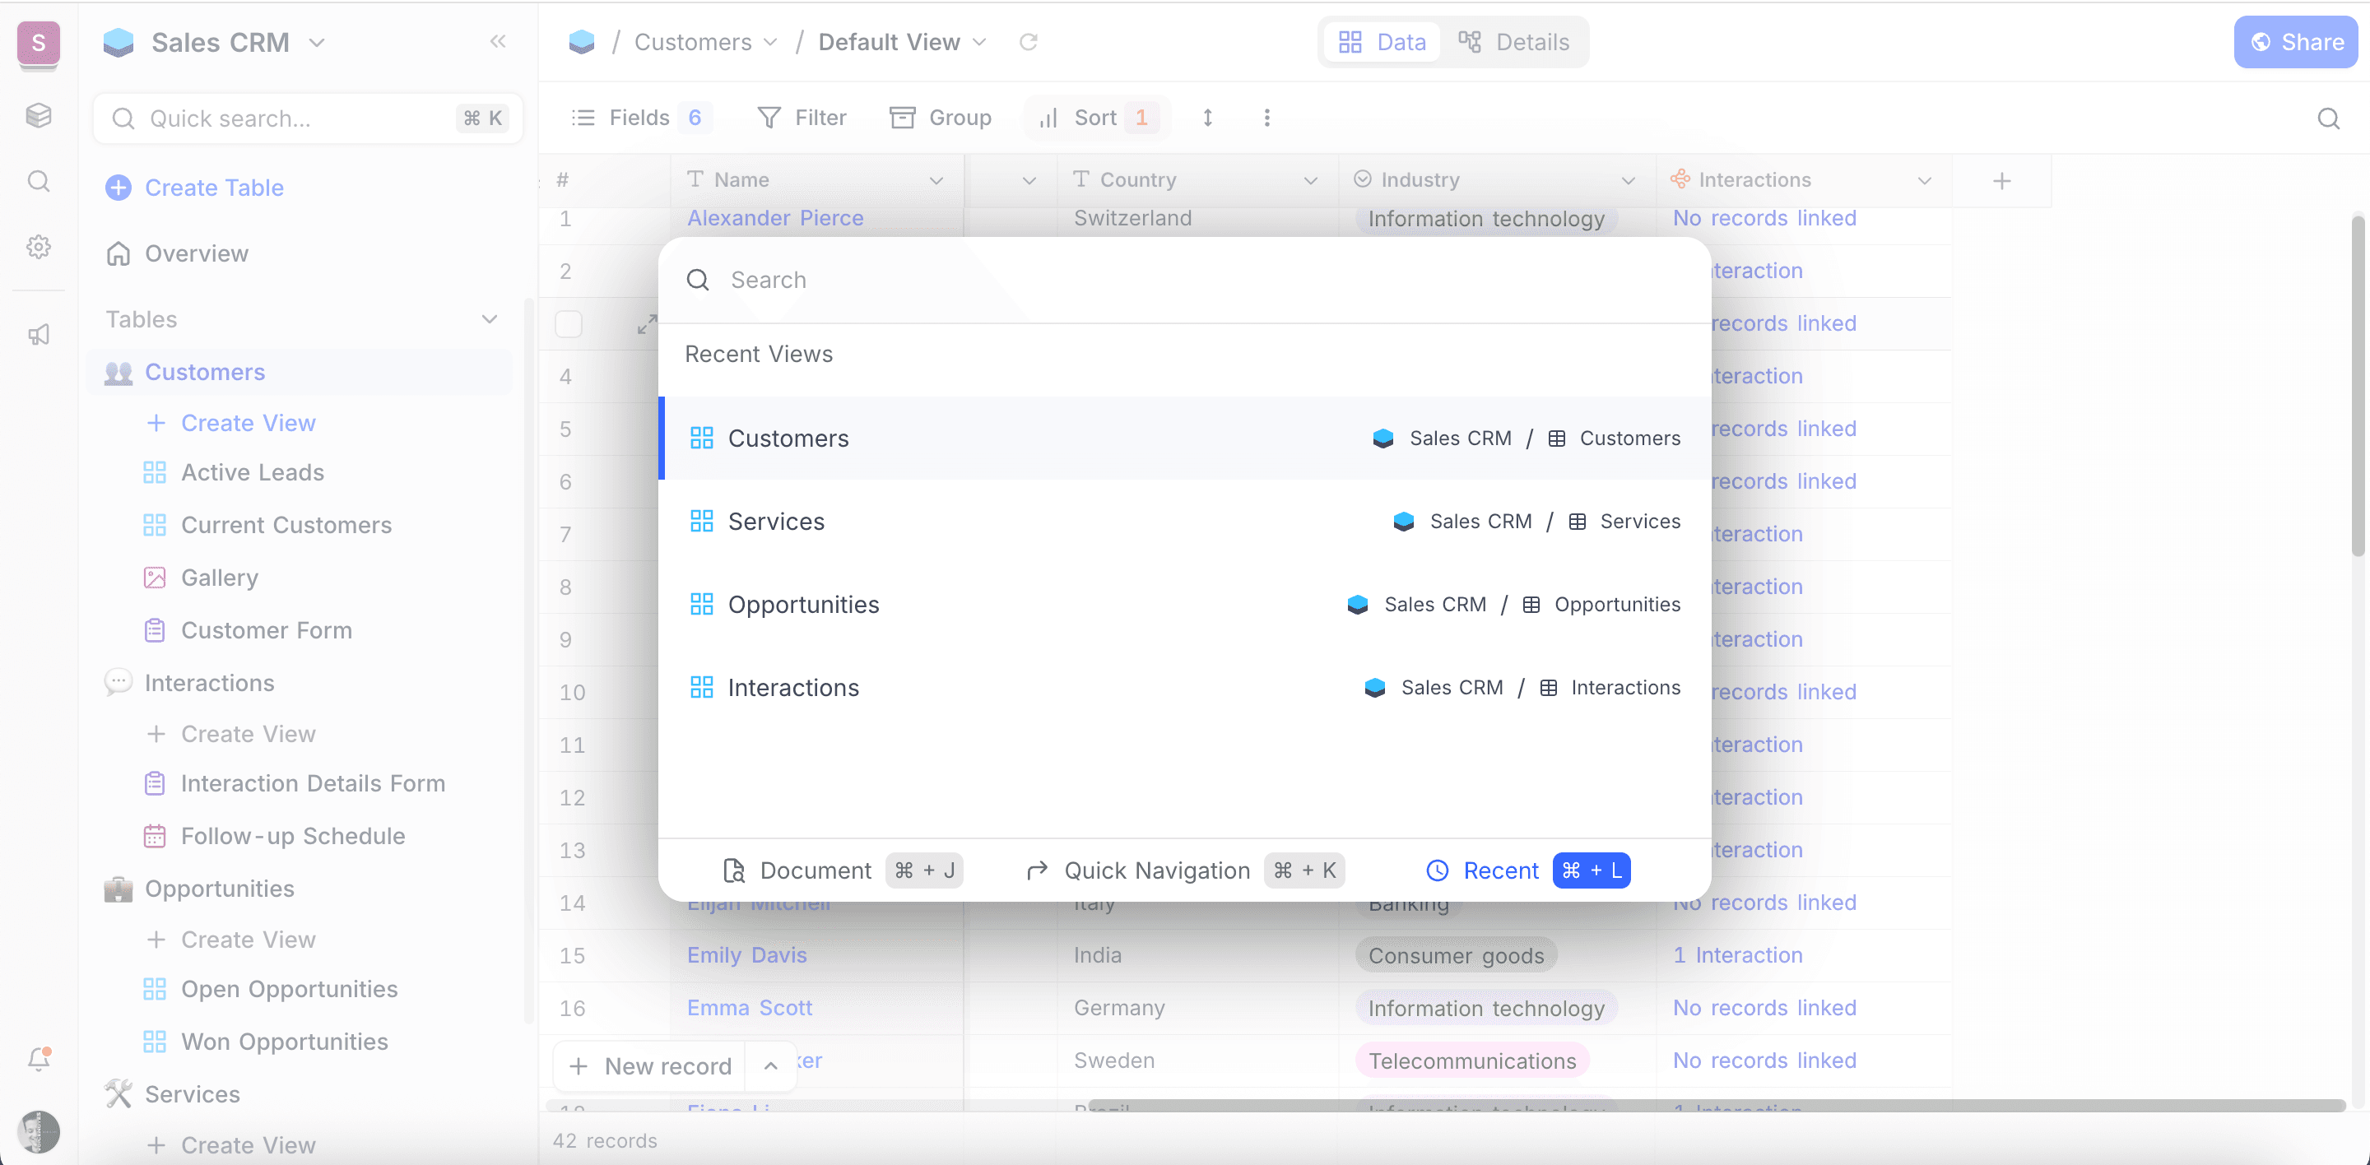Click the notifications bell icon

pyautogui.click(x=39, y=1059)
